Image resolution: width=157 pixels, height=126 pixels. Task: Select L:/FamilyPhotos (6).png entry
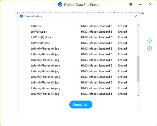point(46,65)
